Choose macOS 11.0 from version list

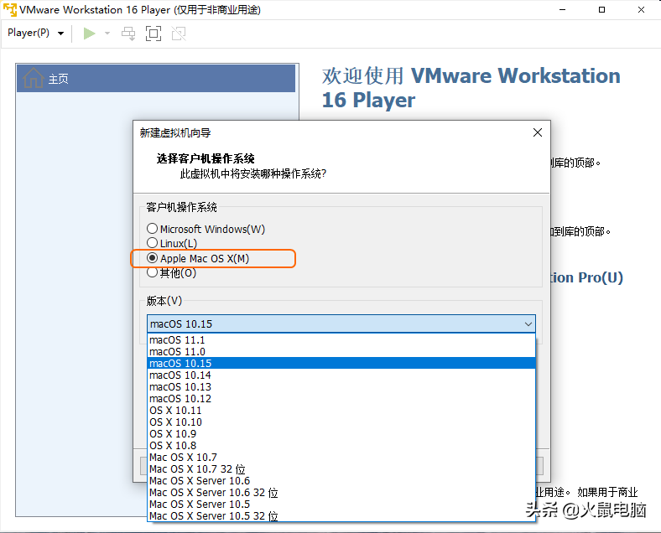click(x=341, y=351)
